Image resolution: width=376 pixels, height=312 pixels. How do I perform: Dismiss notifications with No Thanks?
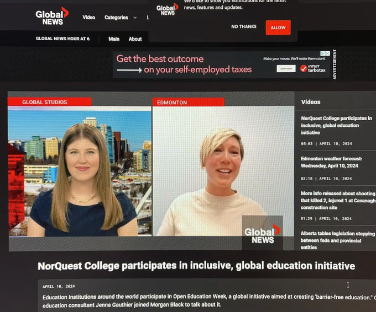click(x=244, y=26)
